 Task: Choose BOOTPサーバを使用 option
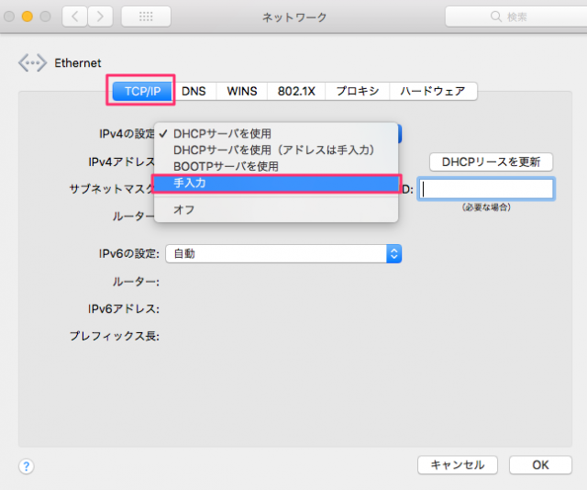click(276, 166)
